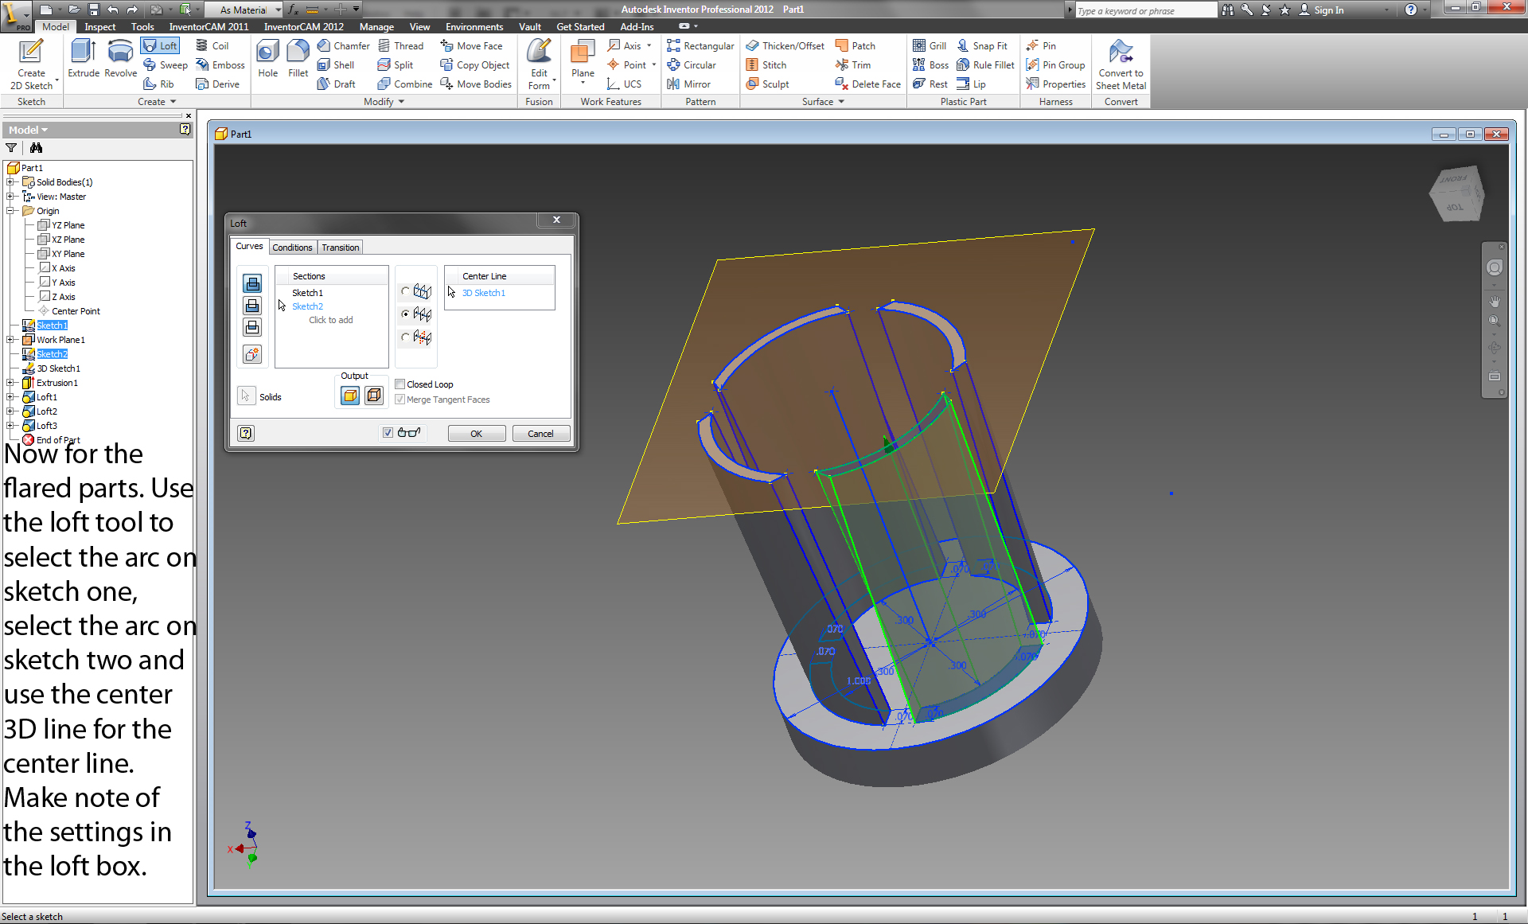Image resolution: width=1528 pixels, height=924 pixels.
Task: Open the Conditions tab in Loft dialog
Action: point(292,248)
